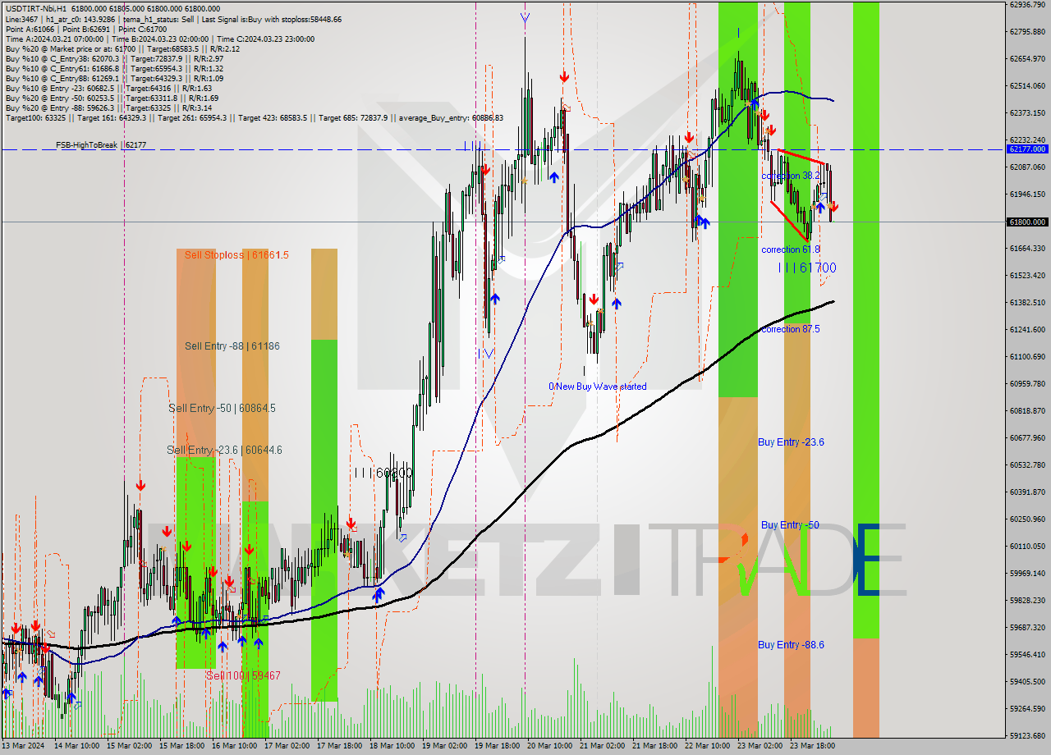This screenshot has height=755, width=1051.
Task: Click the '13 Mar 2024' date on the time axis
Action: coord(23,745)
